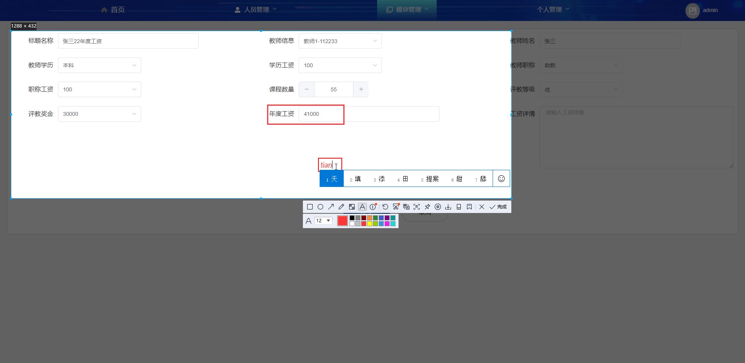
Task: Decrease 课程数量 with the minus button
Action: click(x=307, y=89)
